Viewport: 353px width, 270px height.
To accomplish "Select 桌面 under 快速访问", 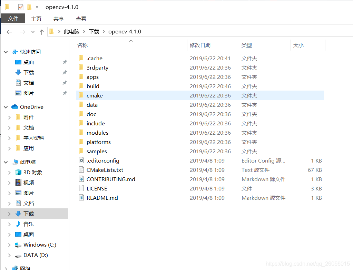I will 29,62.
